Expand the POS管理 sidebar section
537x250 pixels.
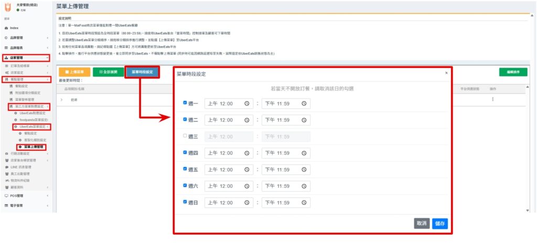[25, 195]
